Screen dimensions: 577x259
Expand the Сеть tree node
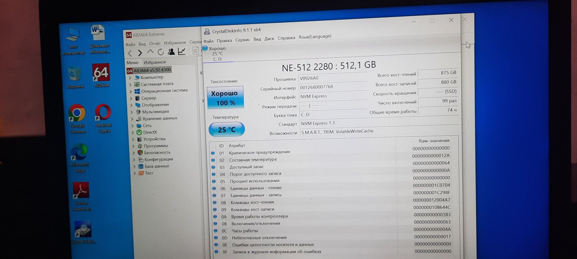pyautogui.click(x=132, y=126)
